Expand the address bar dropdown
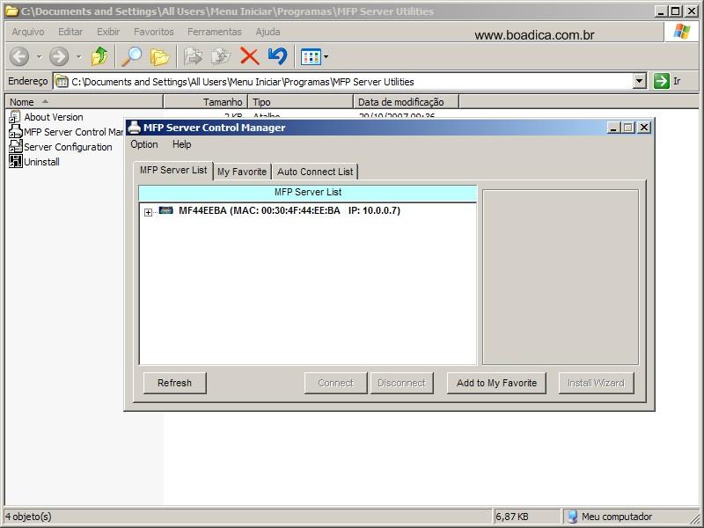Viewport: 704px width, 528px height. [640, 81]
